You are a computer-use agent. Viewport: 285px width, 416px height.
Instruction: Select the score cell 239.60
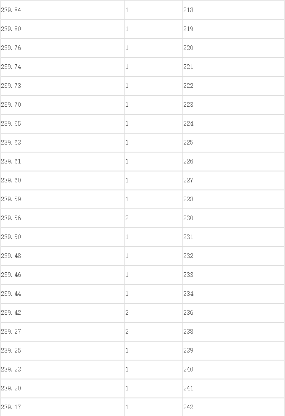click(63, 180)
